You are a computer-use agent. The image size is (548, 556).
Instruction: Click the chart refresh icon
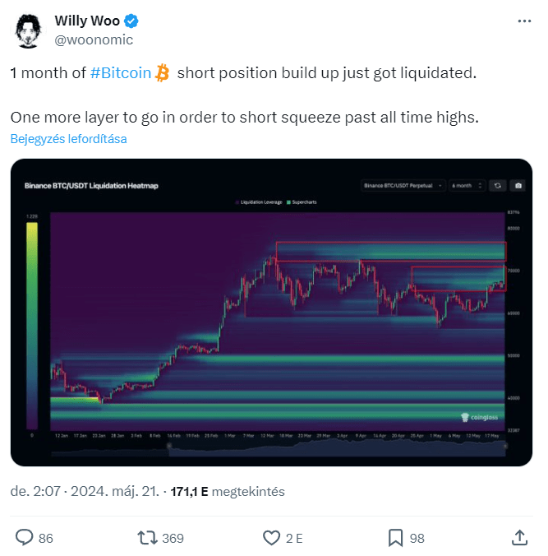coord(498,185)
